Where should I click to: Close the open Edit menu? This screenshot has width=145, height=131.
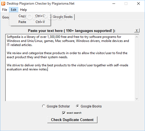click(x=14, y=10)
